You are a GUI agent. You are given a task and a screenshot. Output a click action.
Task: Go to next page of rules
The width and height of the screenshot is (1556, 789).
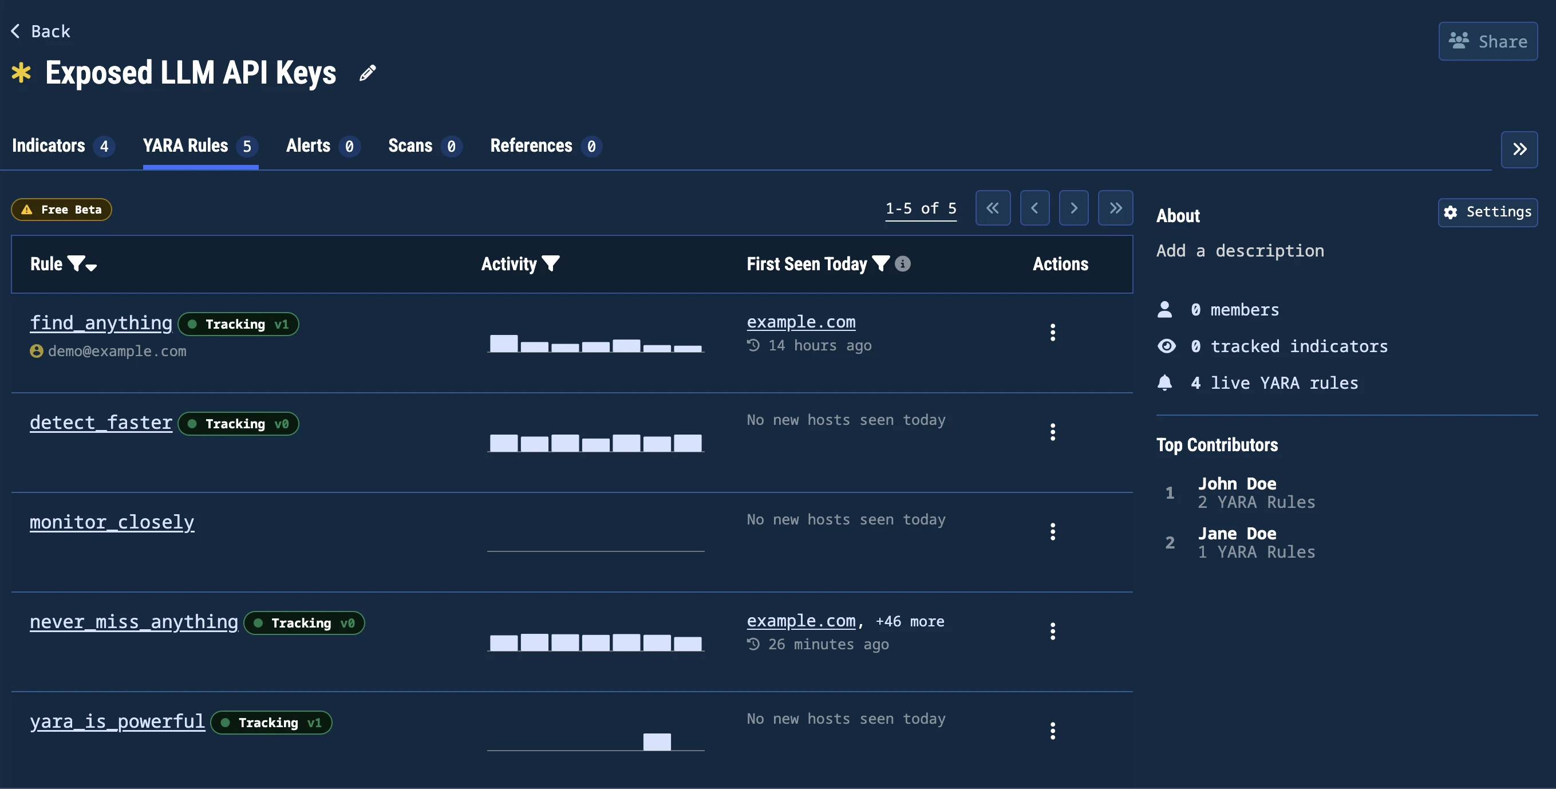[1073, 208]
